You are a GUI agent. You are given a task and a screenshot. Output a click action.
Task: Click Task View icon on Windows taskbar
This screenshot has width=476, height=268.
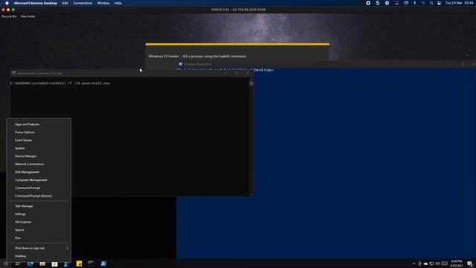pos(18,264)
